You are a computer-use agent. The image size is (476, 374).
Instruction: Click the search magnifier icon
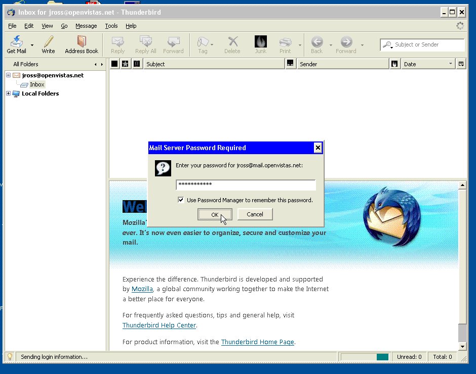tap(387, 45)
